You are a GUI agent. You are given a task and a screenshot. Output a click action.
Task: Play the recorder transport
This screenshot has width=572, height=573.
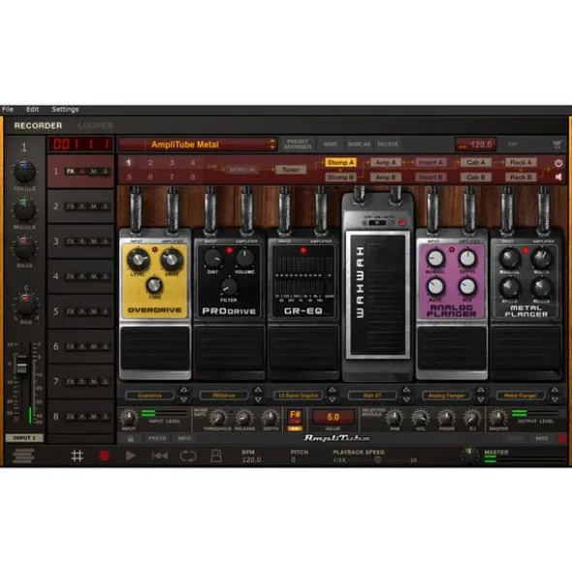[131, 456]
